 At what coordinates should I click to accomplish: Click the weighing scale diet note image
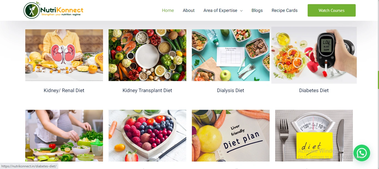pos(314,136)
